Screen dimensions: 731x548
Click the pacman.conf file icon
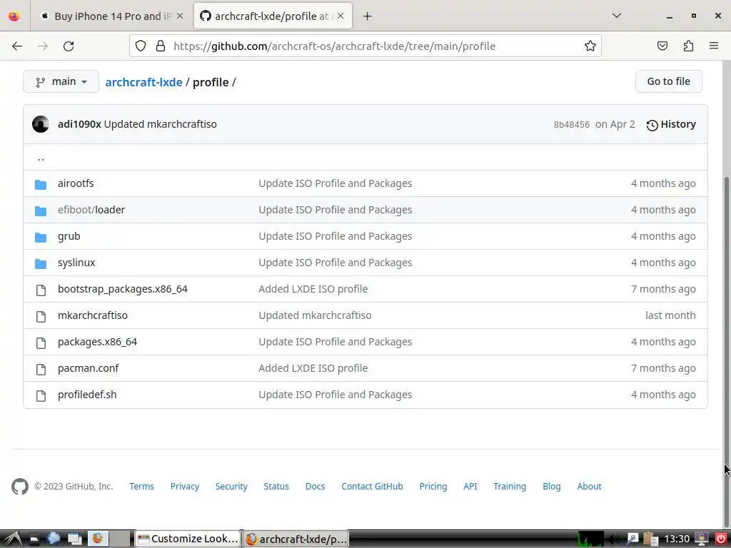[41, 369]
